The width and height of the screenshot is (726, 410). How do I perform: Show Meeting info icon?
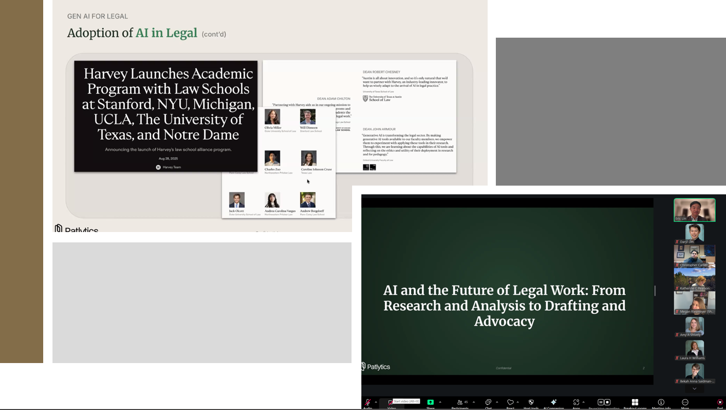click(x=661, y=402)
